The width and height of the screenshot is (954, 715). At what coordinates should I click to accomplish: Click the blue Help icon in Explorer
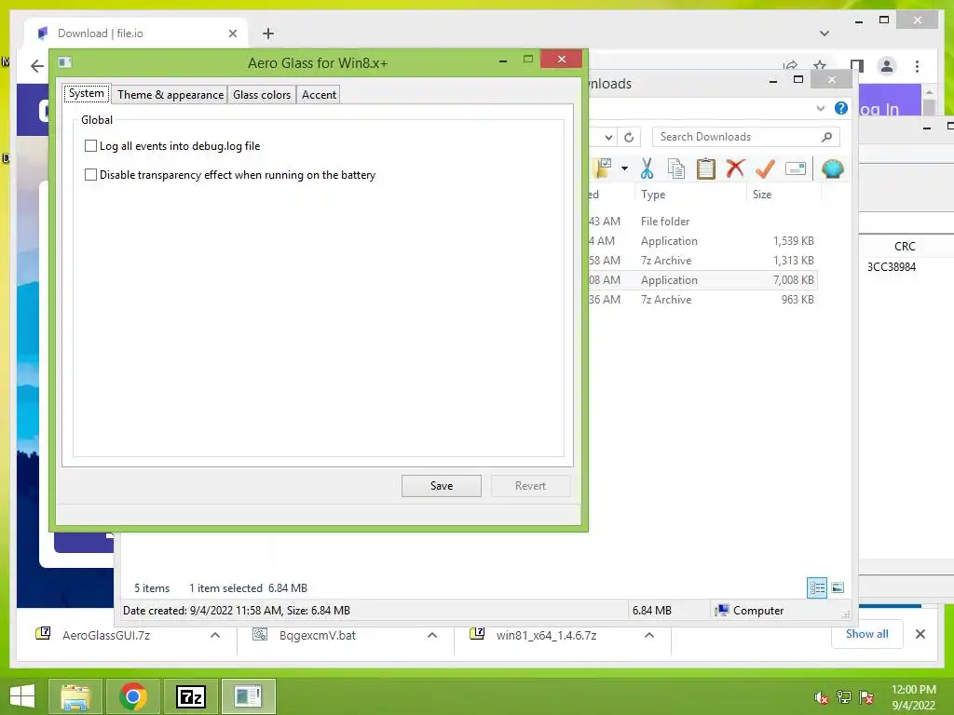[841, 108]
